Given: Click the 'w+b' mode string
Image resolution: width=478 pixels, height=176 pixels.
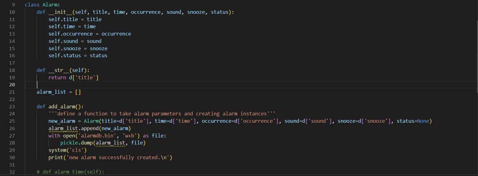Looking at the screenshot, I should pos(131,136).
